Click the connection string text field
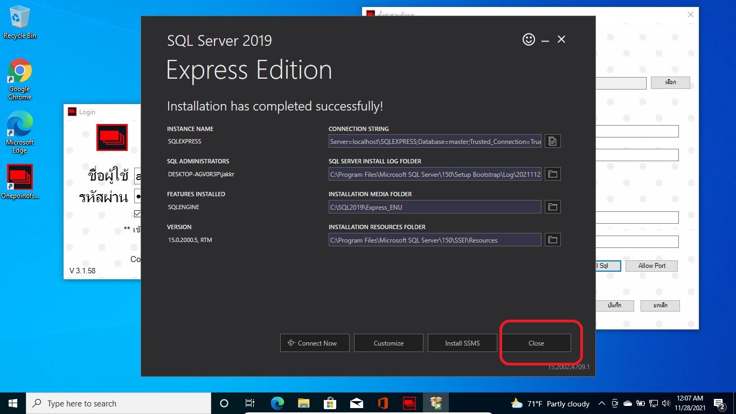The width and height of the screenshot is (736, 414). tap(435, 141)
